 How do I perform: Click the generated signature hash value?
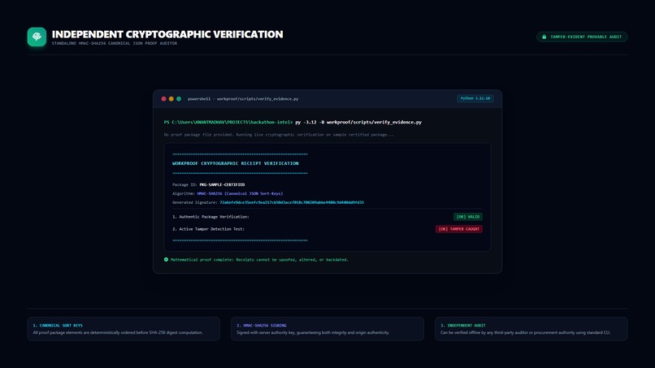tap(292, 202)
